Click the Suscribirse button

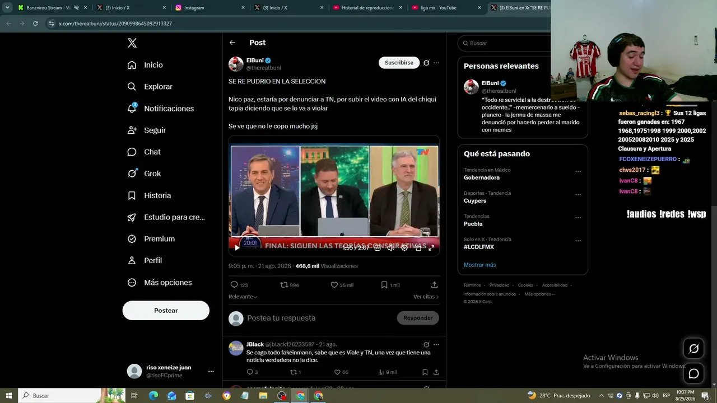[x=399, y=63]
